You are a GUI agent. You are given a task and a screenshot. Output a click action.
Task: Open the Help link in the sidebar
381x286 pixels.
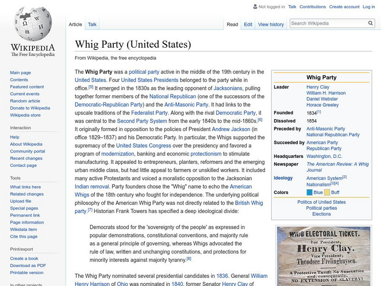tap(15, 137)
